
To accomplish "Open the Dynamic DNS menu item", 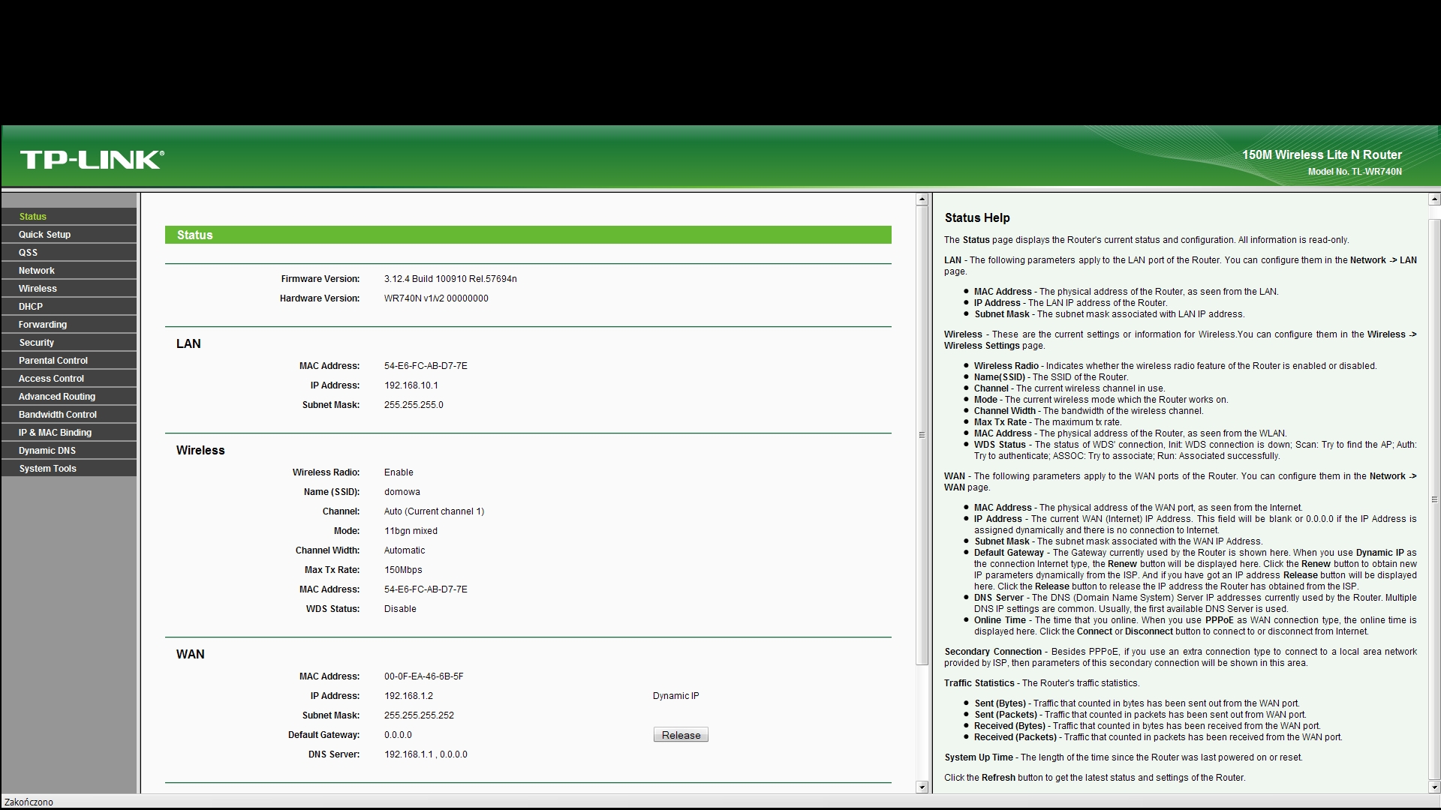I will click(47, 451).
